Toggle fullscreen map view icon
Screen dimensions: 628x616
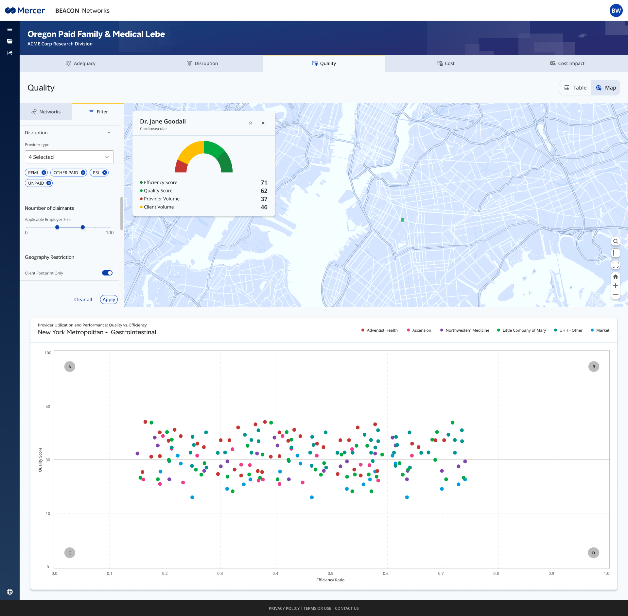(616, 265)
